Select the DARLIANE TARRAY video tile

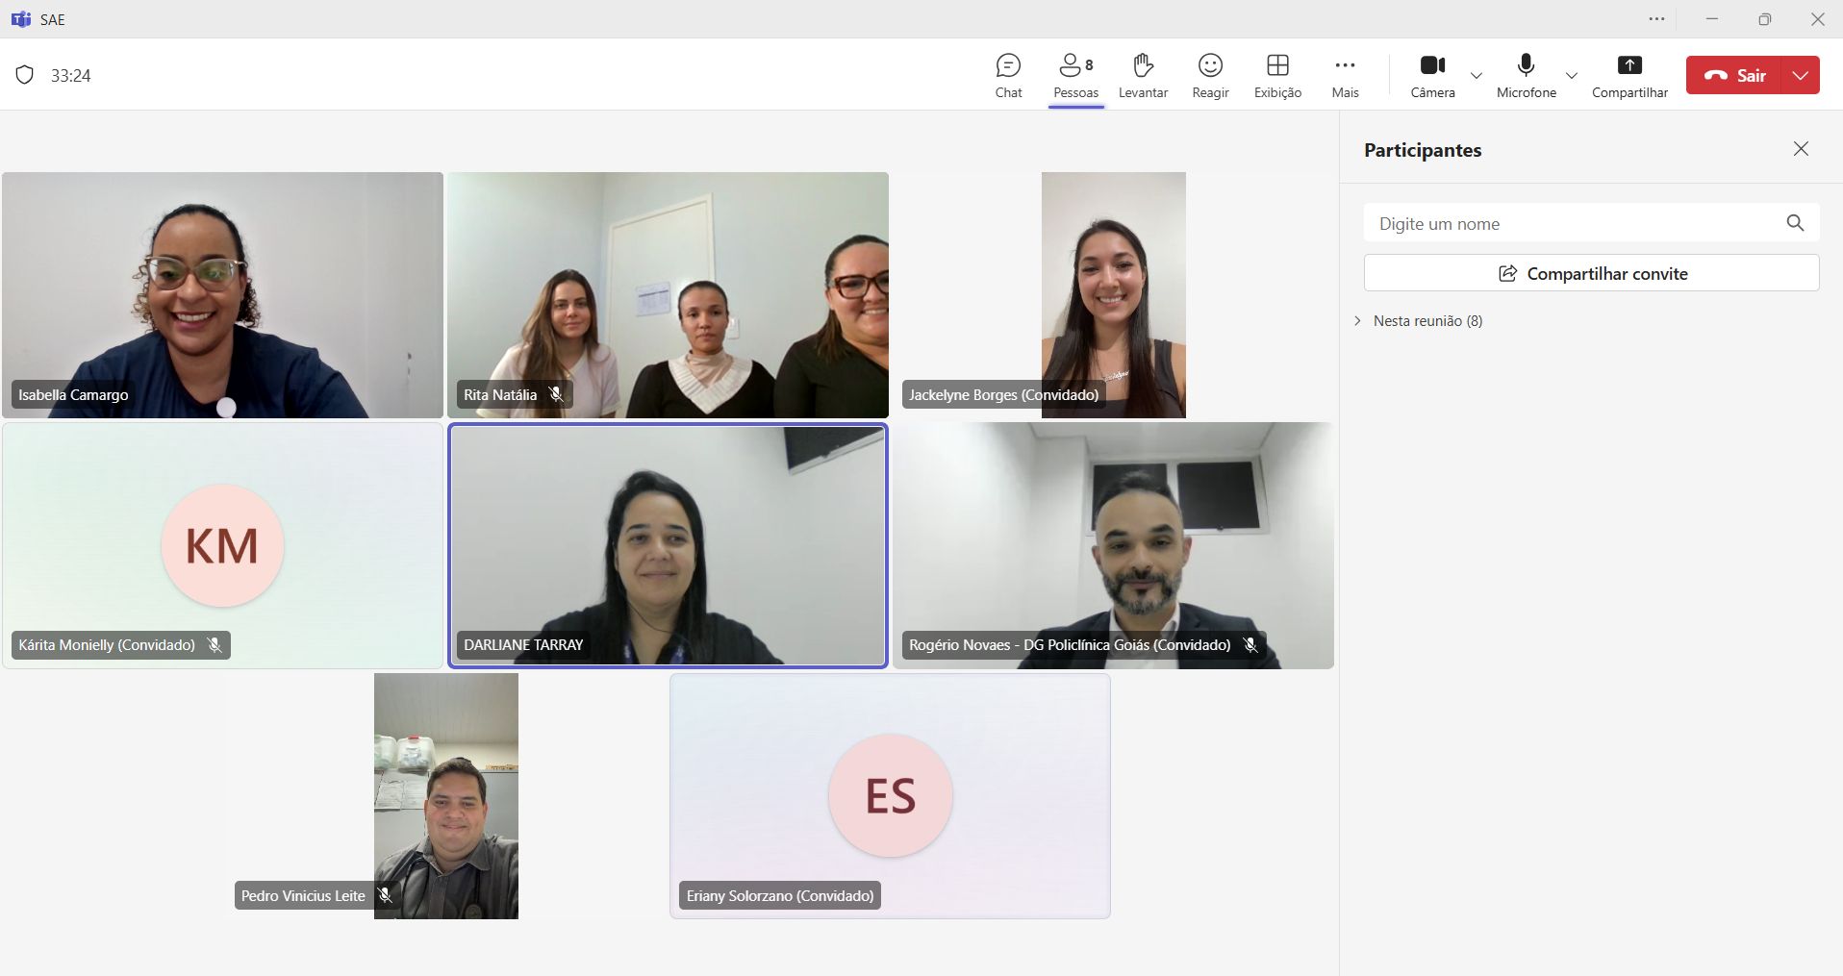[x=668, y=545]
